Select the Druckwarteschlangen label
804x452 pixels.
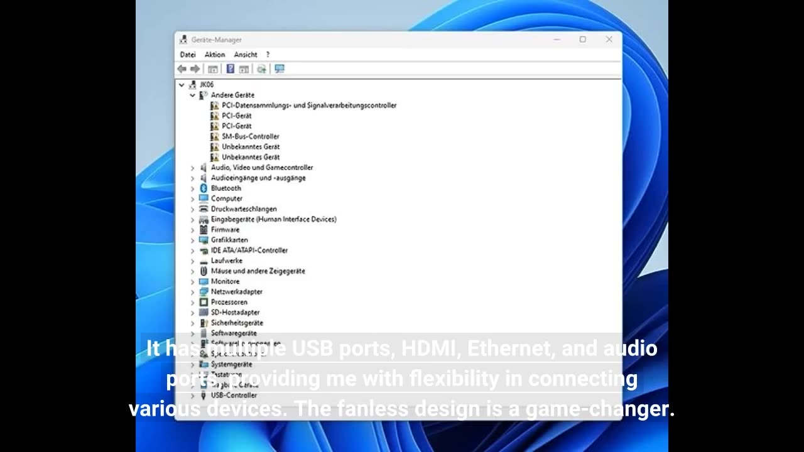[x=244, y=209]
